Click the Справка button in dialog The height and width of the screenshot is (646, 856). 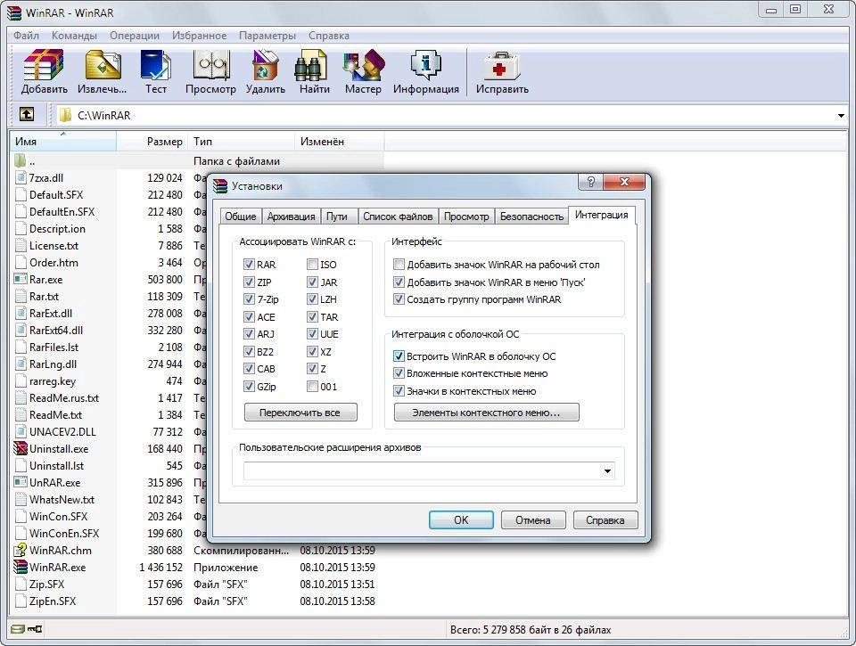click(x=605, y=520)
